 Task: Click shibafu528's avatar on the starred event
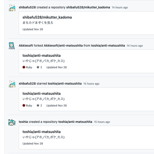pos(12,84)
